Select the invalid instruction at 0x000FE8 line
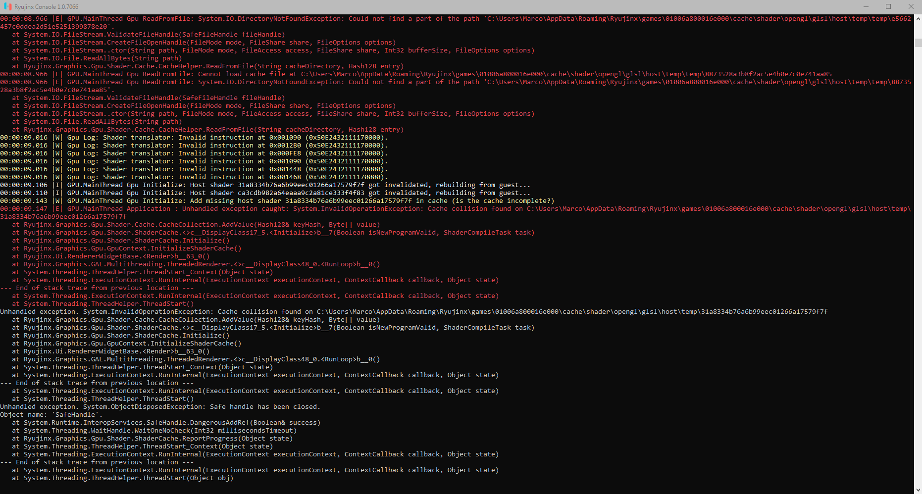 pos(194,153)
